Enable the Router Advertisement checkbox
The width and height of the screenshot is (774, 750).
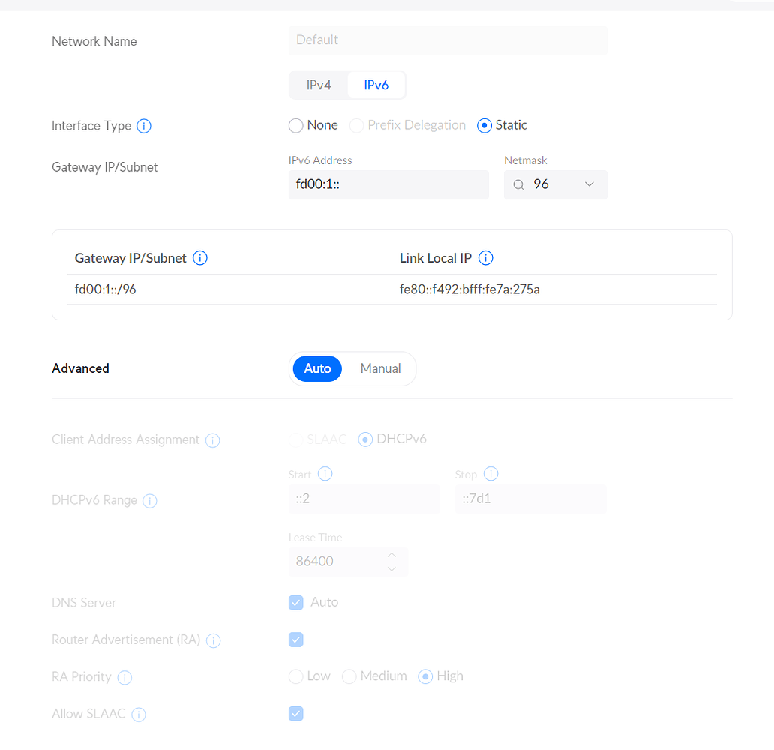tap(295, 640)
